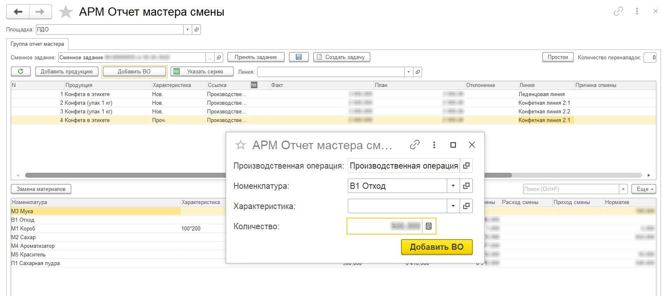The image size is (663, 296).
Task: Open three-dot menu in dialog header
Action: pos(434,145)
